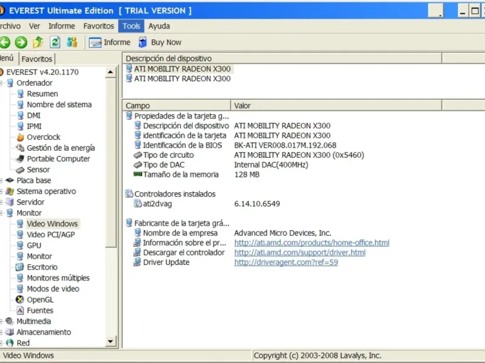
Task: Select the Modos de video tree item
Action: [x=48, y=289]
